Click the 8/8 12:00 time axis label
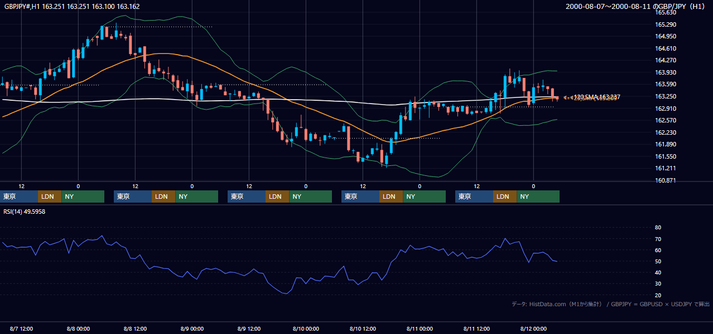Screen dimensions: 713x334 point(135,328)
